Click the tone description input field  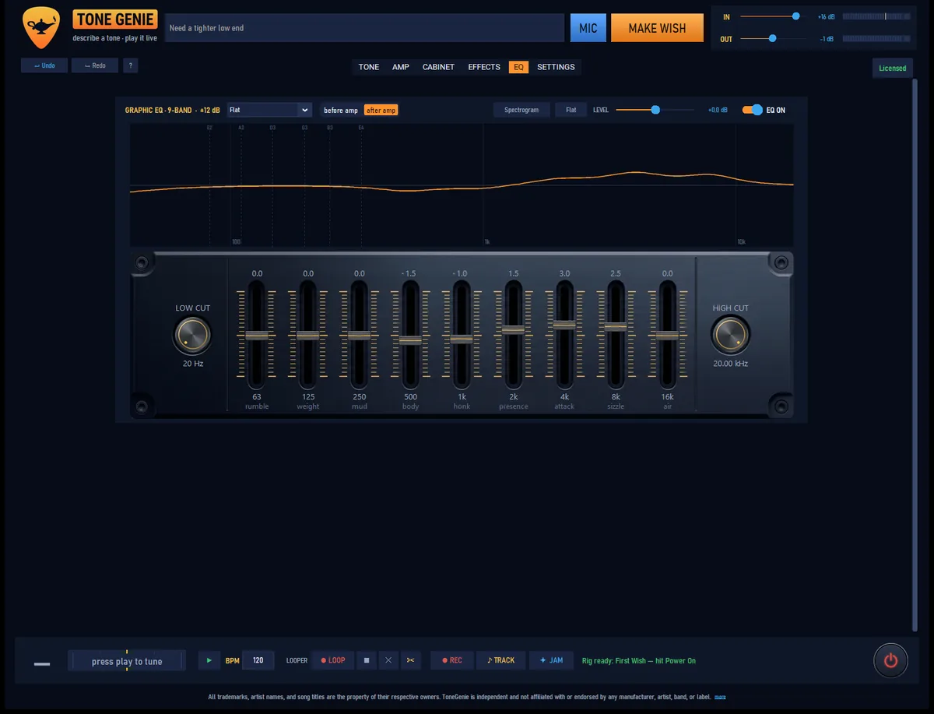364,28
